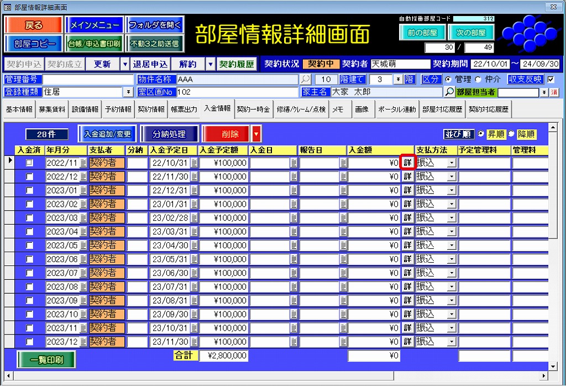Open the 修繕/クレーム/点検 tab
Screen dimensions: 566x386
(301, 109)
